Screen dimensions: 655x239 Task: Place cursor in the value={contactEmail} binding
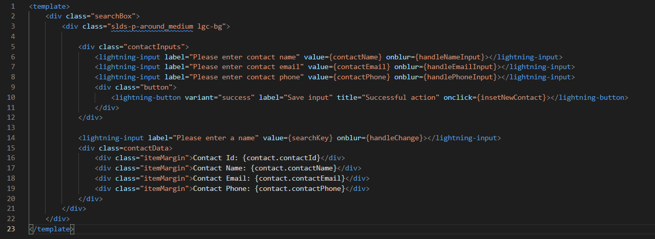pos(349,67)
